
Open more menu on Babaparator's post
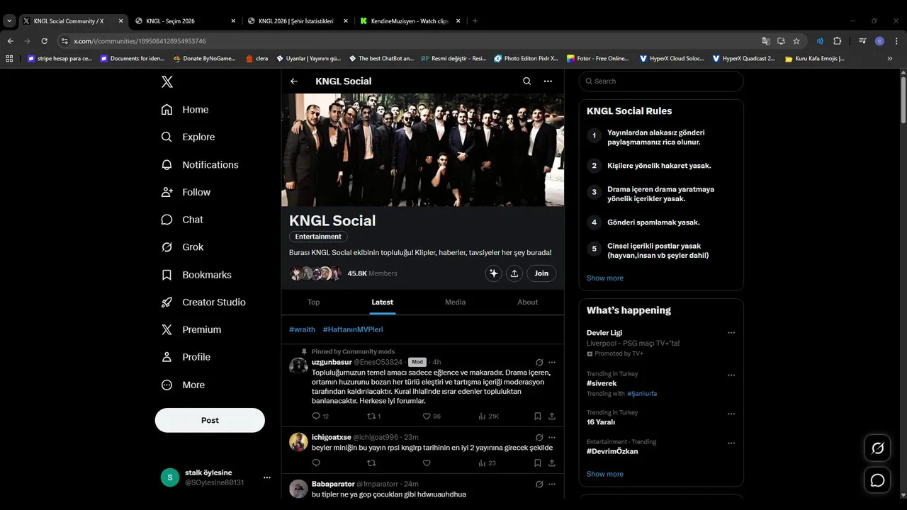tap(552, 484)
